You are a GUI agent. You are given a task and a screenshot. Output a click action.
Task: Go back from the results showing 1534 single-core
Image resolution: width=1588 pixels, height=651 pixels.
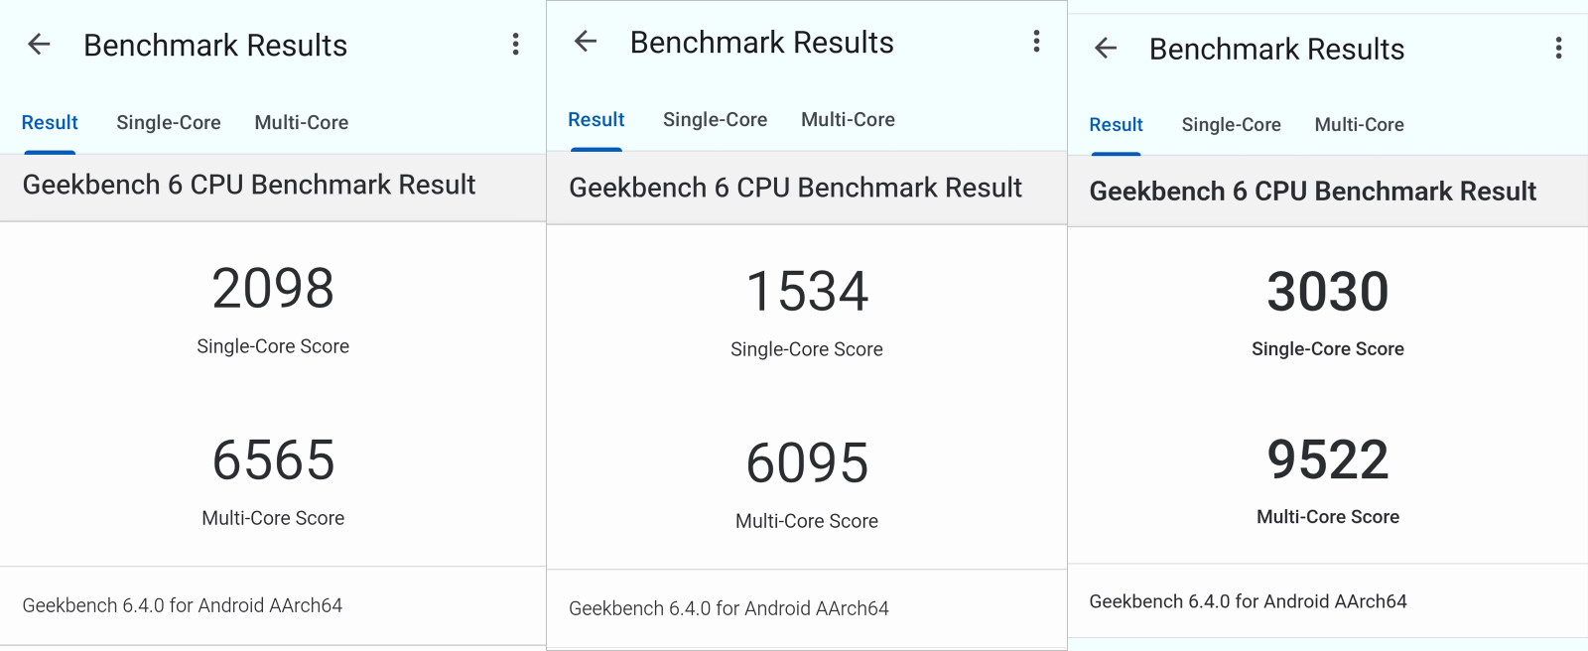click(586, 42)
